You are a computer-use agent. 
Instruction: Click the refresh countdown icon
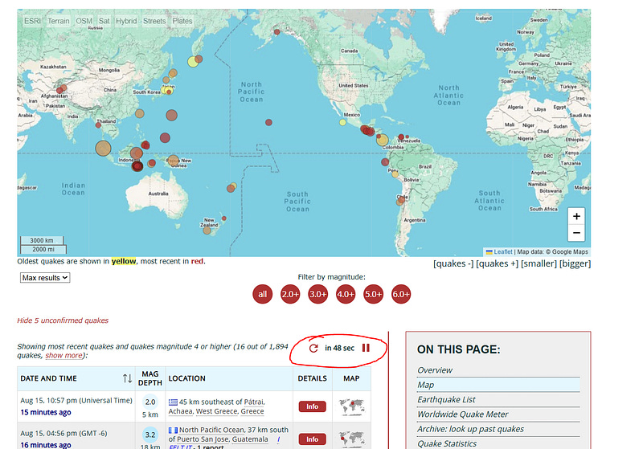[313, 349]
